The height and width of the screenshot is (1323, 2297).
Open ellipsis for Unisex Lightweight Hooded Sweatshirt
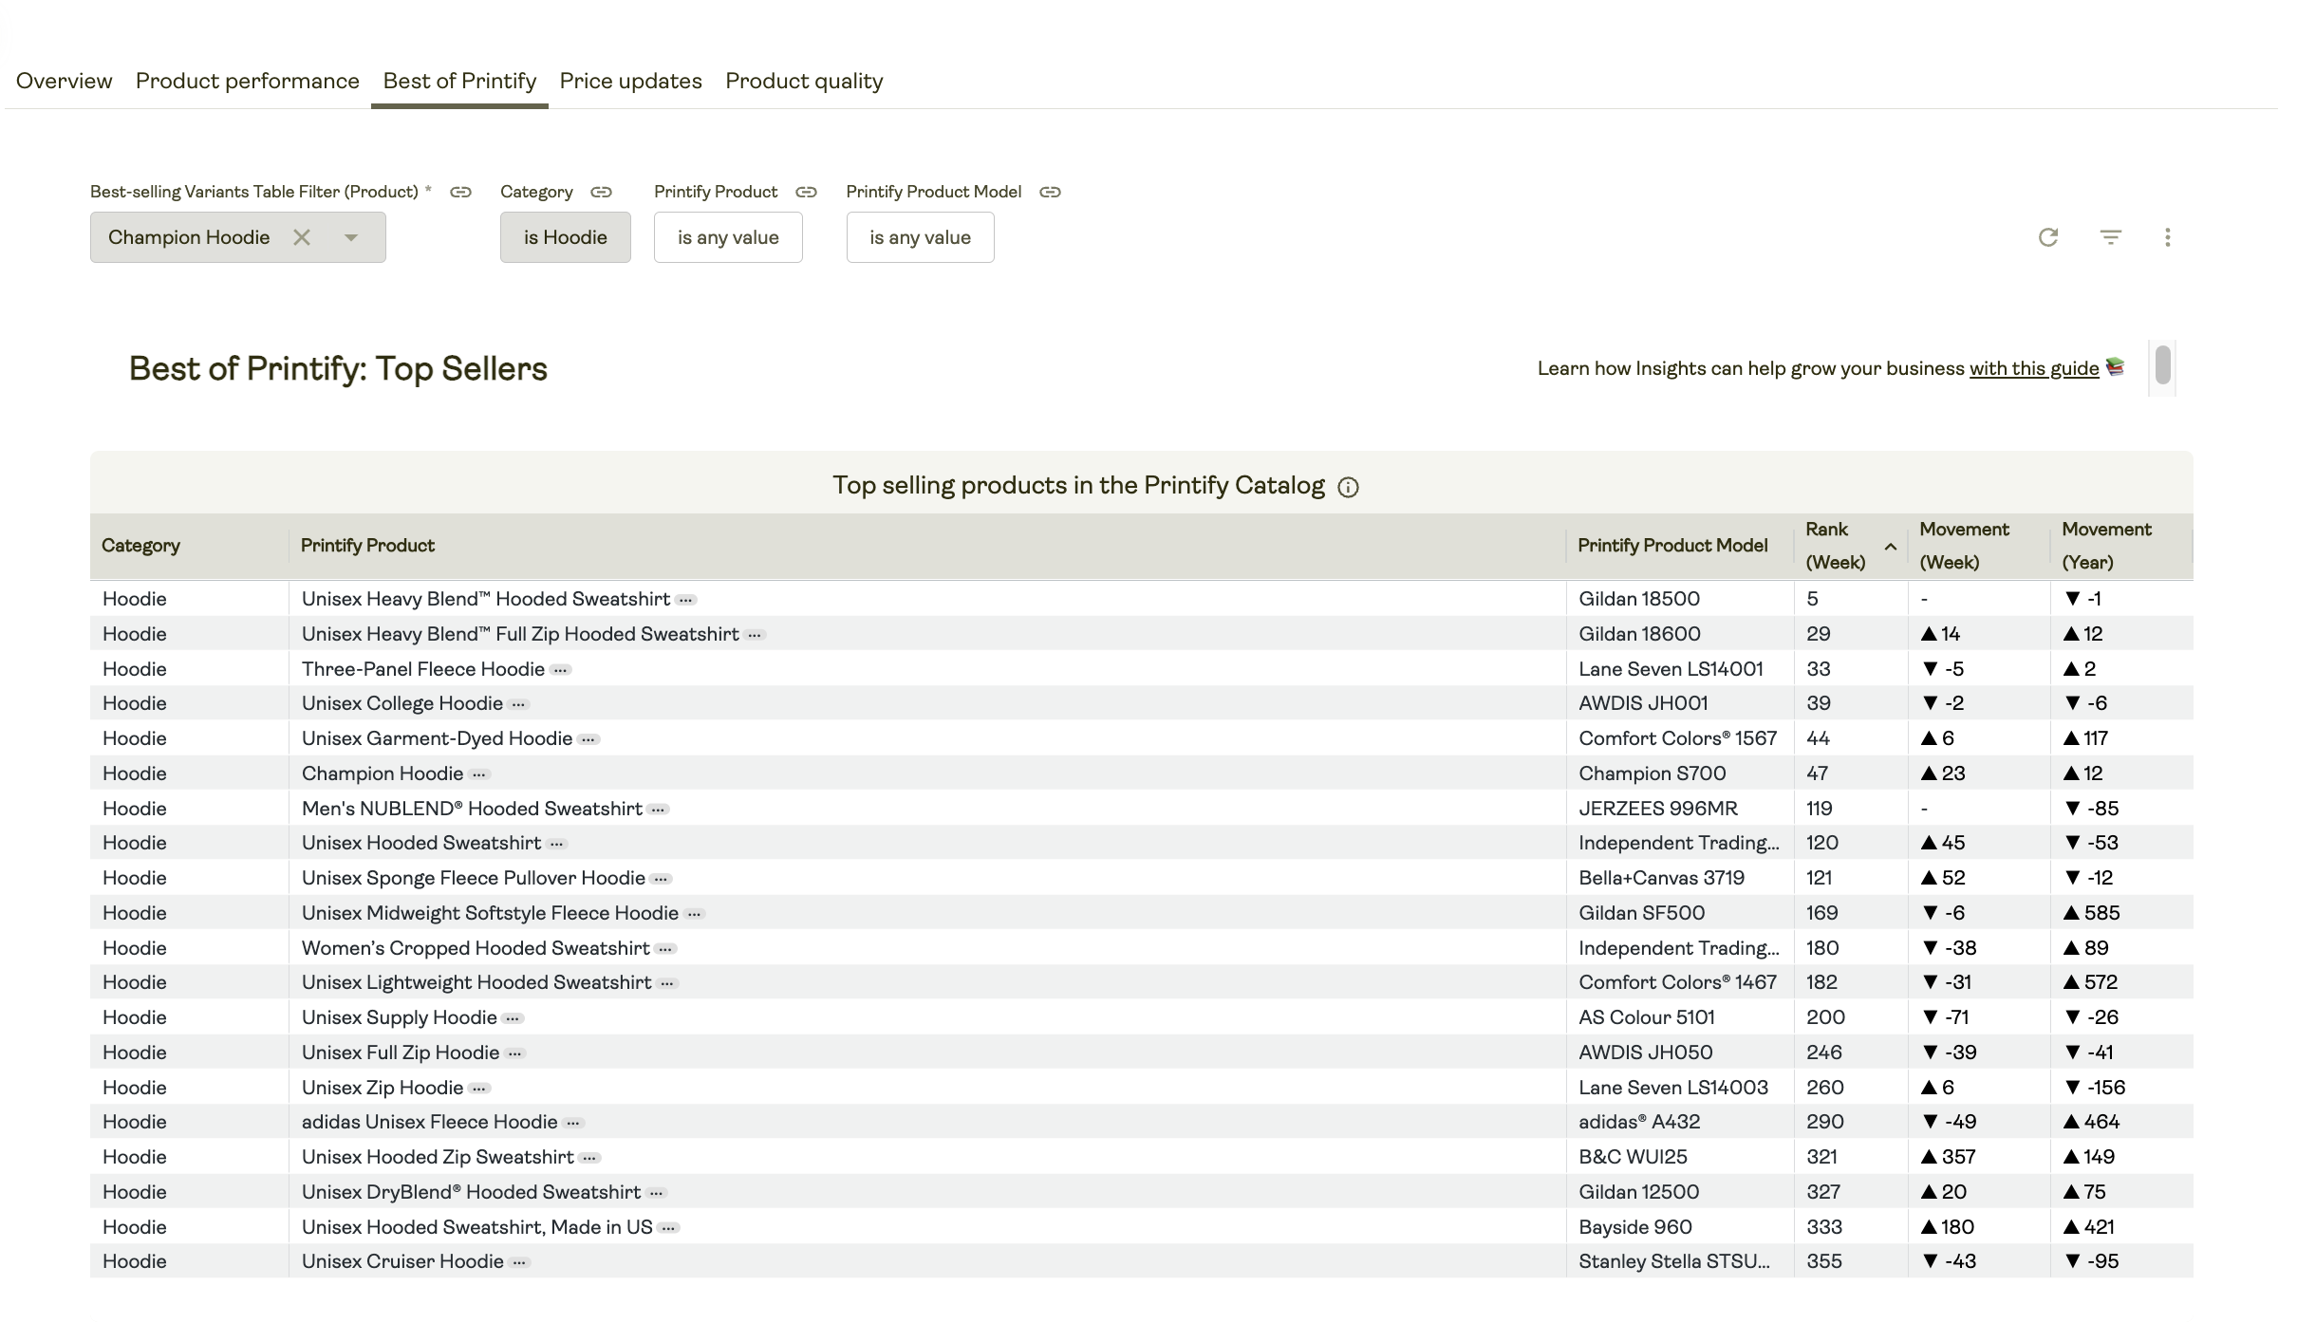667,983
